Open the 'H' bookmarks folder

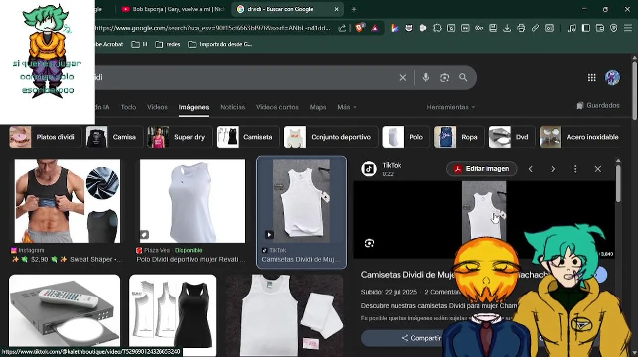(x=139, y=44)
